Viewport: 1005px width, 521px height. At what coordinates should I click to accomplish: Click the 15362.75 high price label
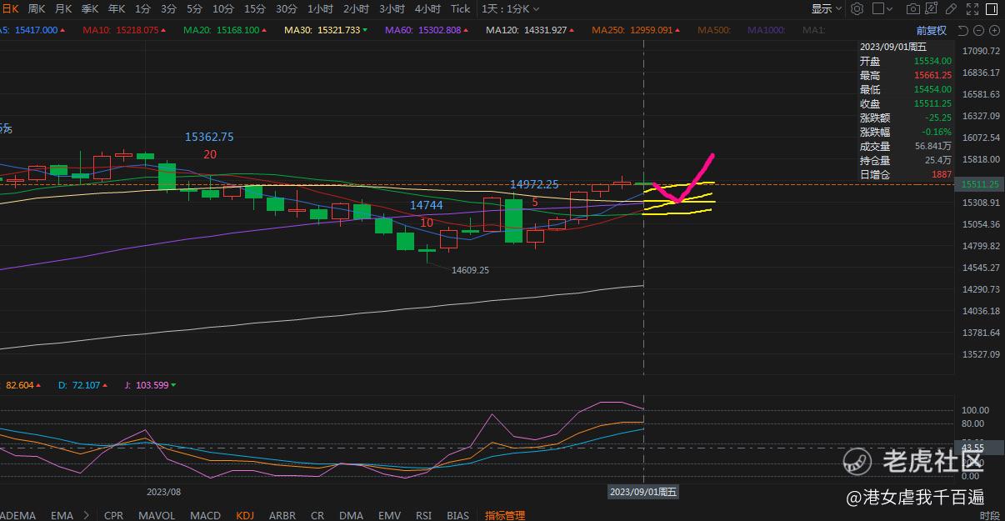click(x=209, y=137)
